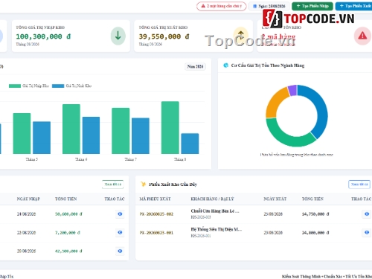372x279 pixels.
Task: Click export slip code PX-20260825-002
Action: point(156,214)
